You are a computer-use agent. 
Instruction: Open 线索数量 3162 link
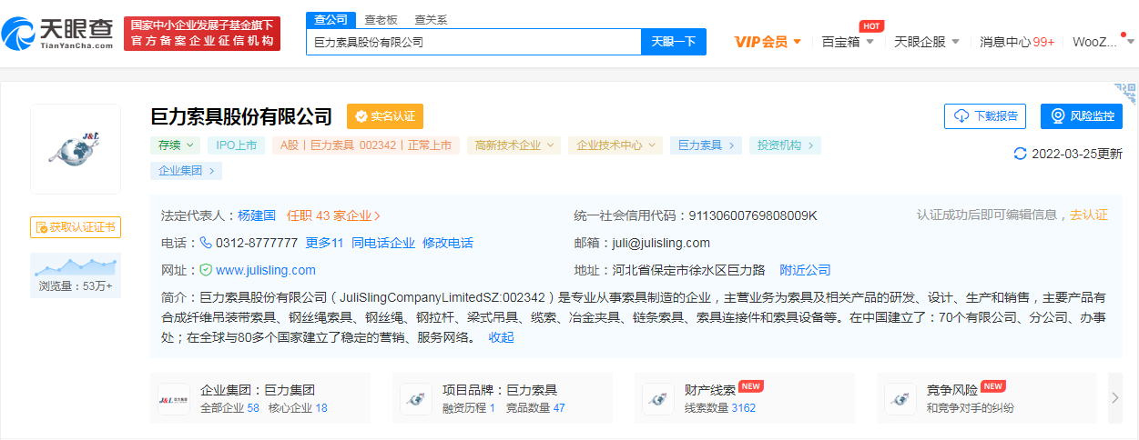pyautogui.click(x=720, y=408)
